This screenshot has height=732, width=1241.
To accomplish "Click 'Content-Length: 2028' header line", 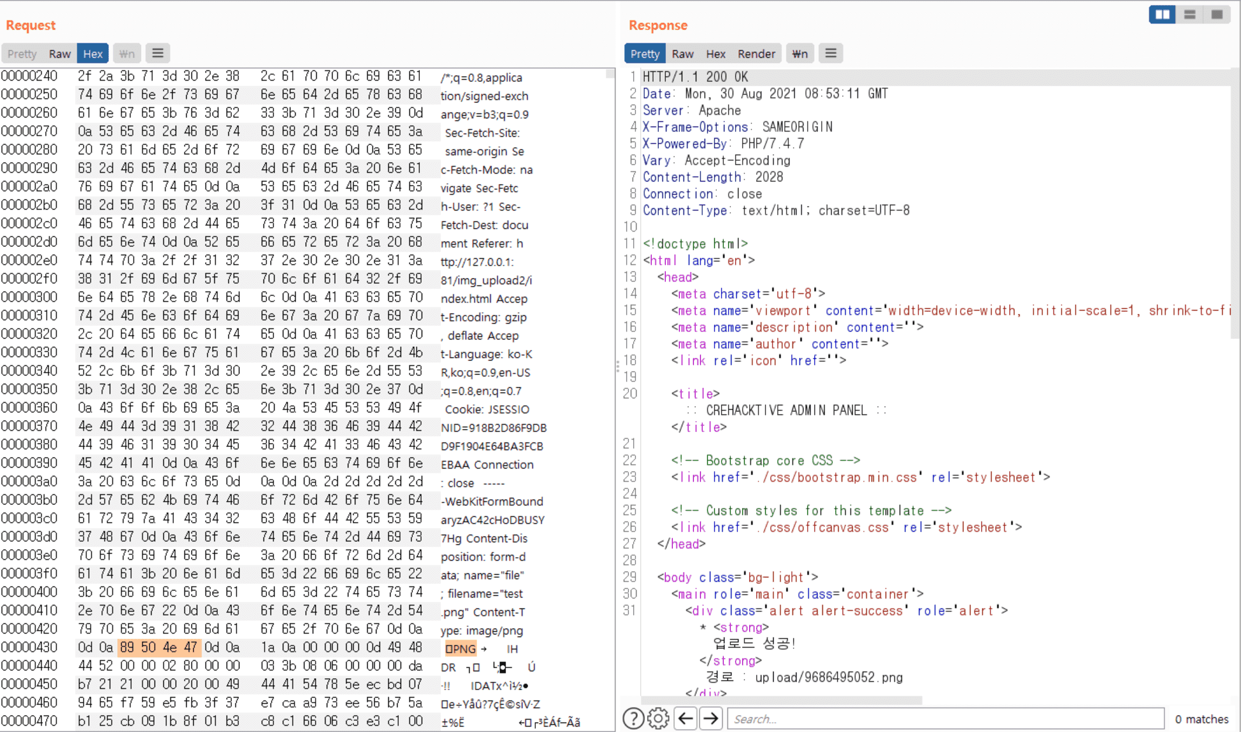I will point(713,177).
